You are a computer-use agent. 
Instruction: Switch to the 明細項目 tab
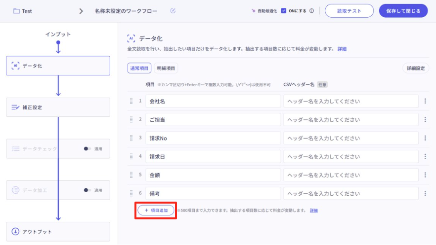pos(166,69)
